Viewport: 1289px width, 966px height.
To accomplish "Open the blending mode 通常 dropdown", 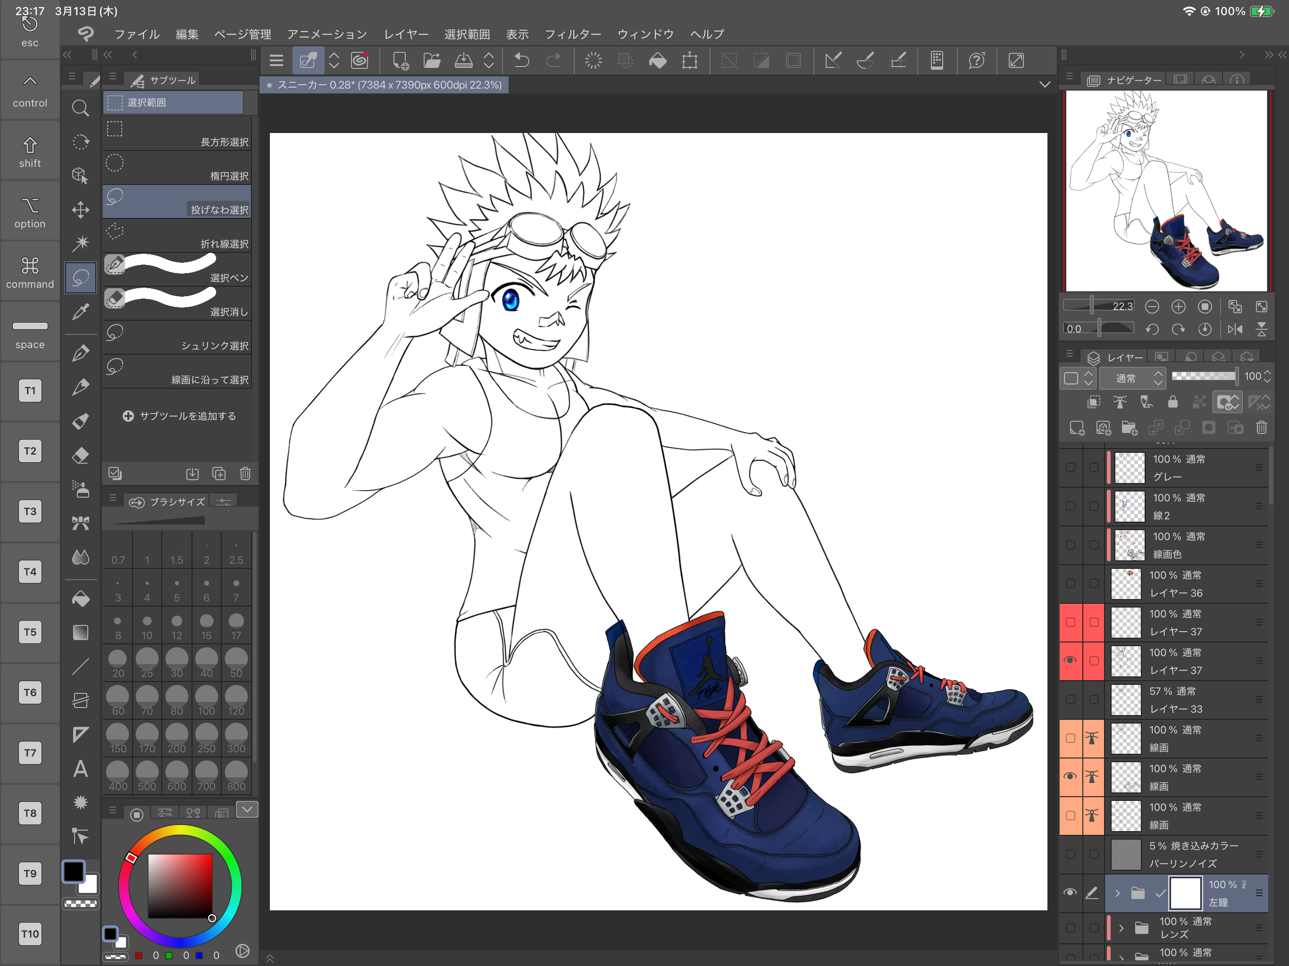I will pos(1132,378).
